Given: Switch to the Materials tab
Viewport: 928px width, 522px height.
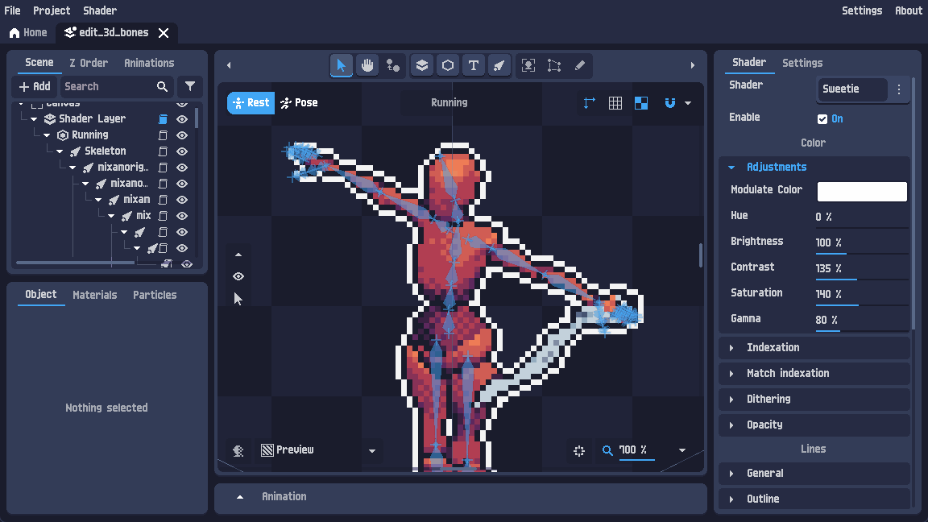Looking at the screenshot, I should (x=94, y=295).
